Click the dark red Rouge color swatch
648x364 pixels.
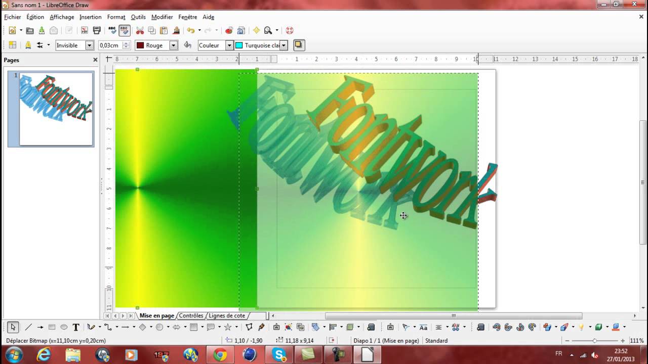(140, 45)
